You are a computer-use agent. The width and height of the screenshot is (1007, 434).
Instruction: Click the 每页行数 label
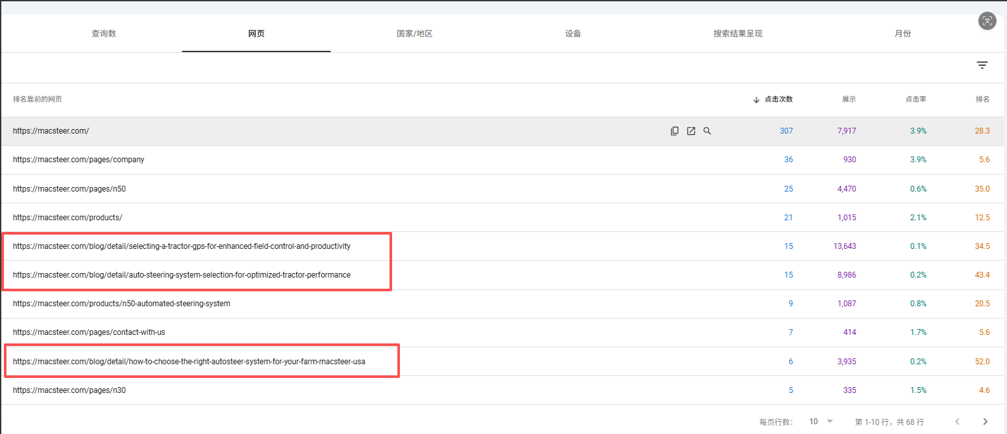click(776, 422)
